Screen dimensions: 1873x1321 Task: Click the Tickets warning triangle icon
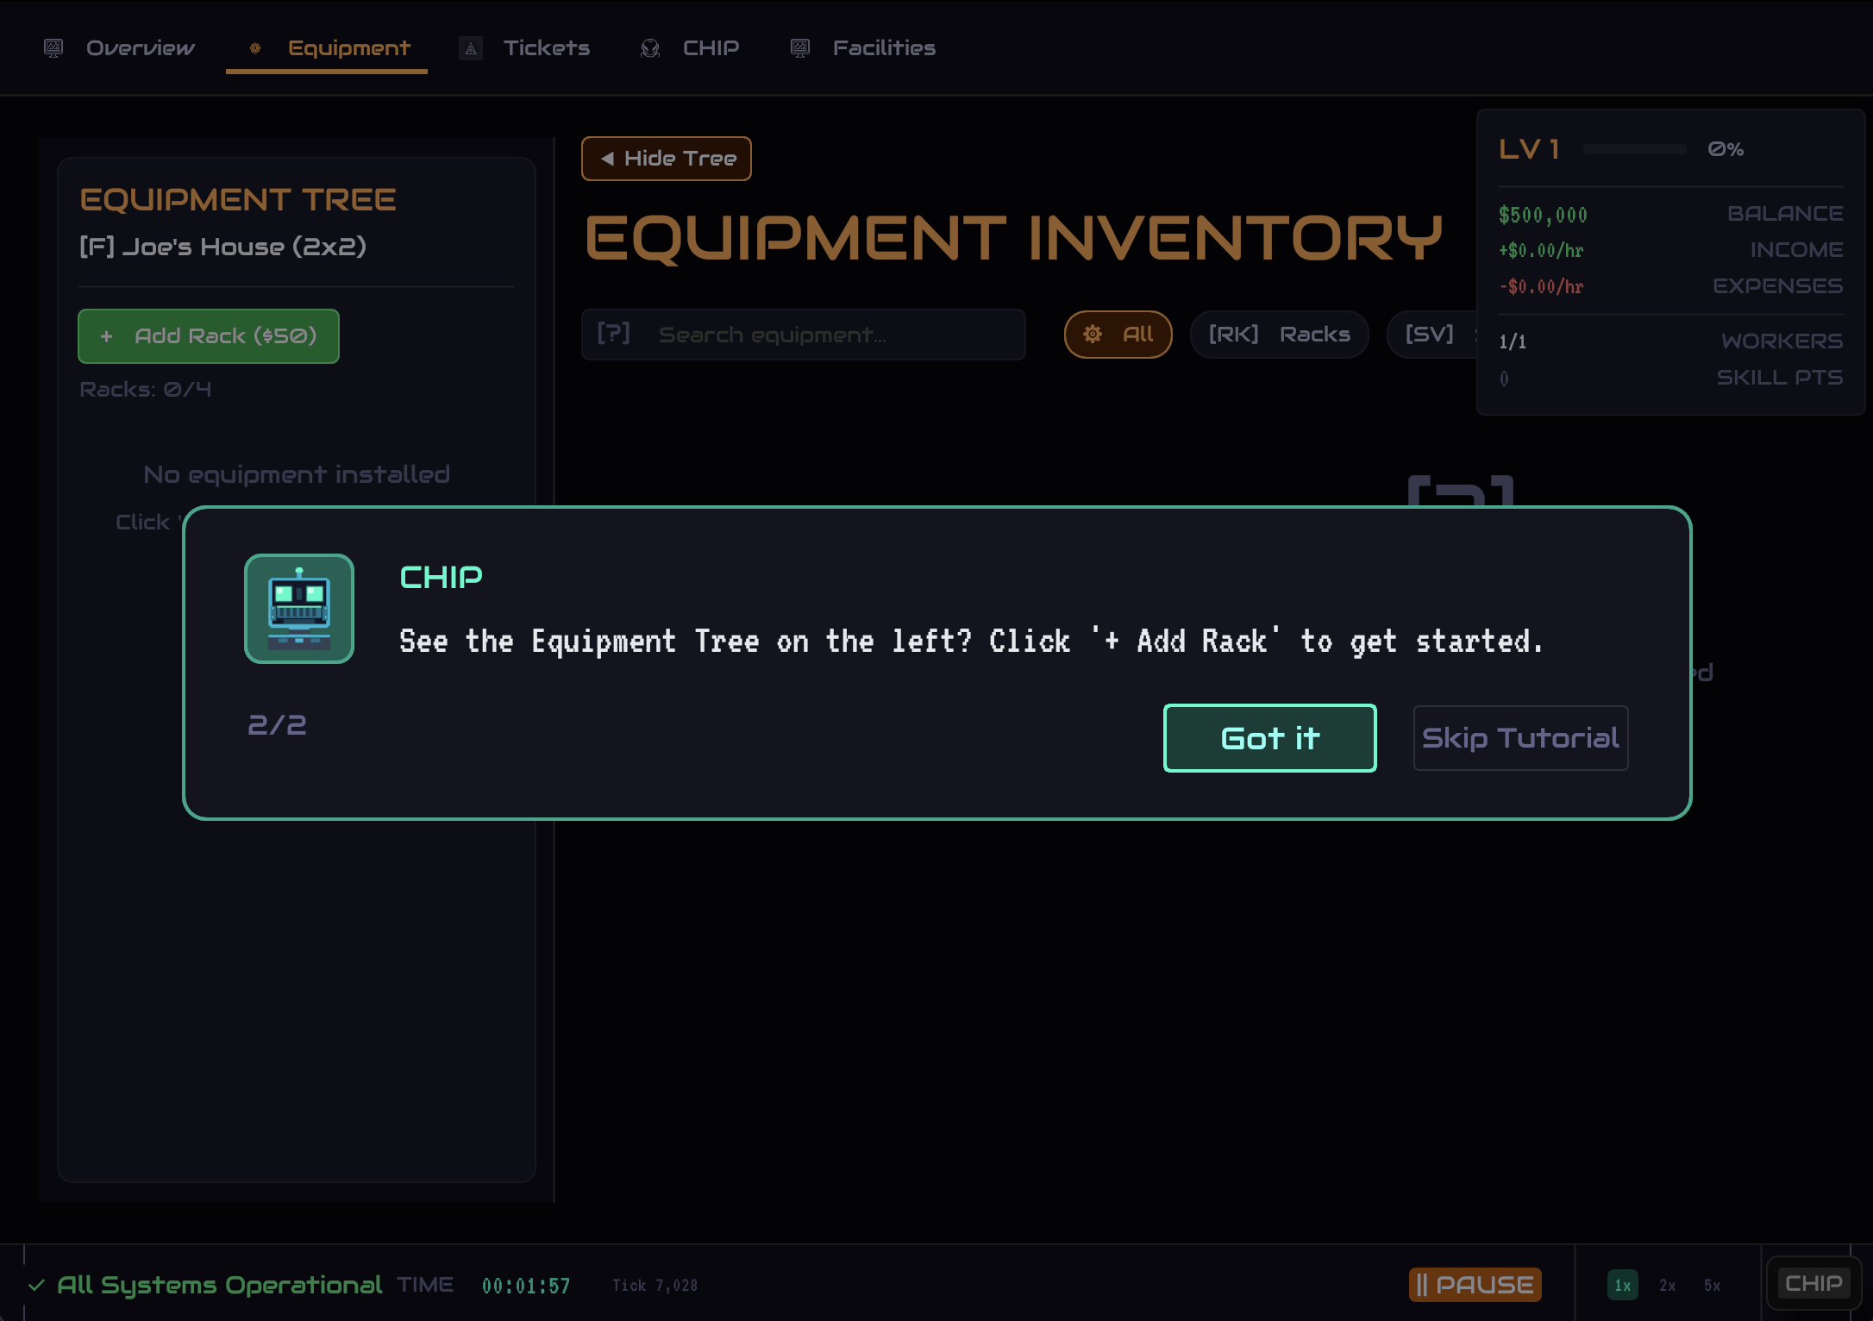471,48
